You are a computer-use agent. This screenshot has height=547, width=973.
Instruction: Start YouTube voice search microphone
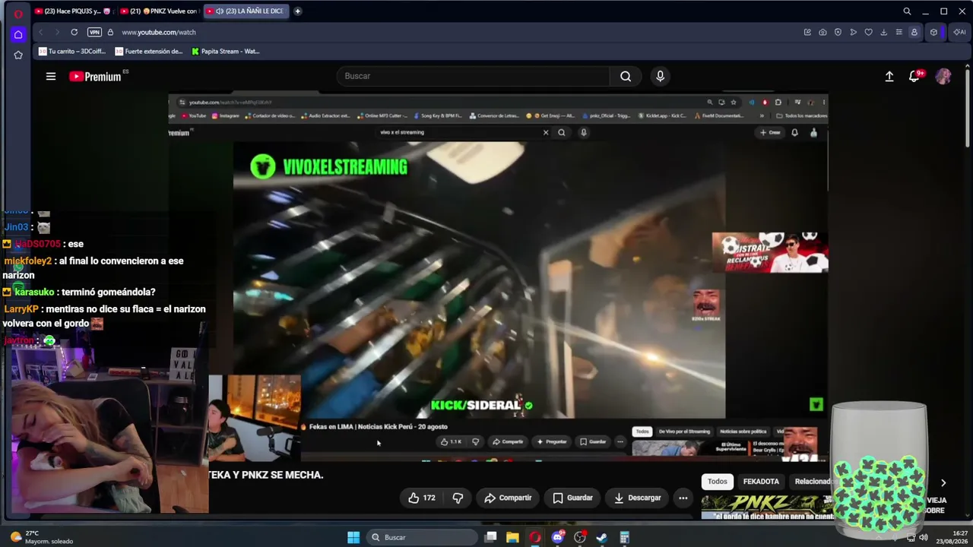(x=660, y=76)
